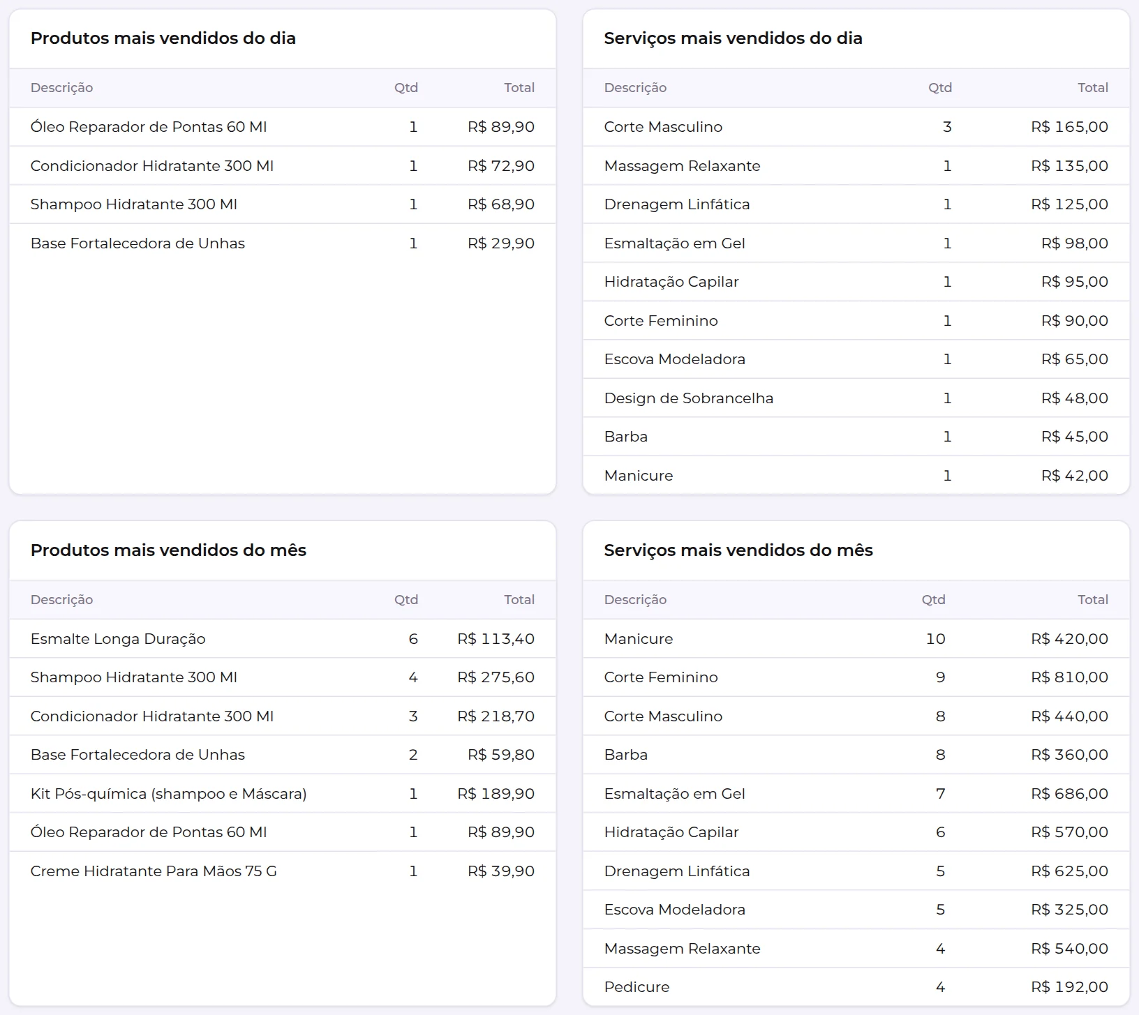This screenshot has width=1139, height=1015.
Task: Click 'Óleo Reparador de Pontas 60 Ml' in daily products
Action: point(149,127)
